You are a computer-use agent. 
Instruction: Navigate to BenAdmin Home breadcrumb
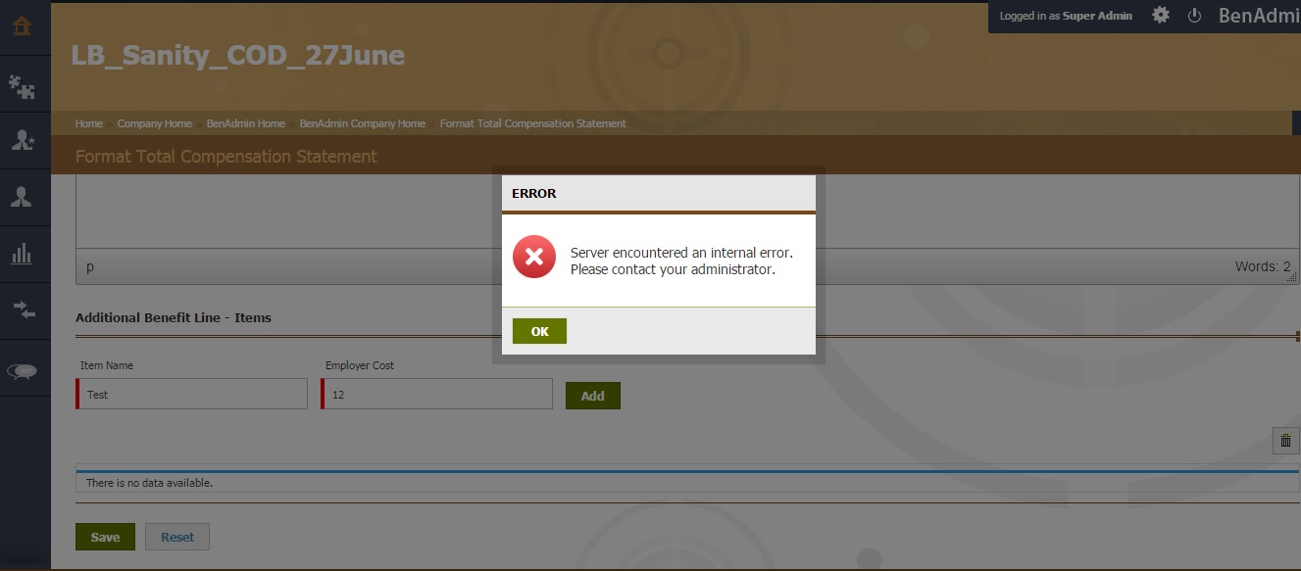[x=245, y=123]
